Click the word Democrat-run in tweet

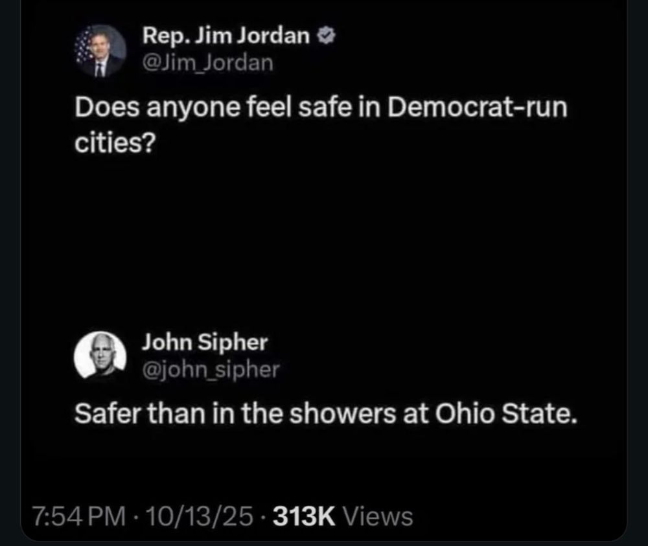[478, 108]
